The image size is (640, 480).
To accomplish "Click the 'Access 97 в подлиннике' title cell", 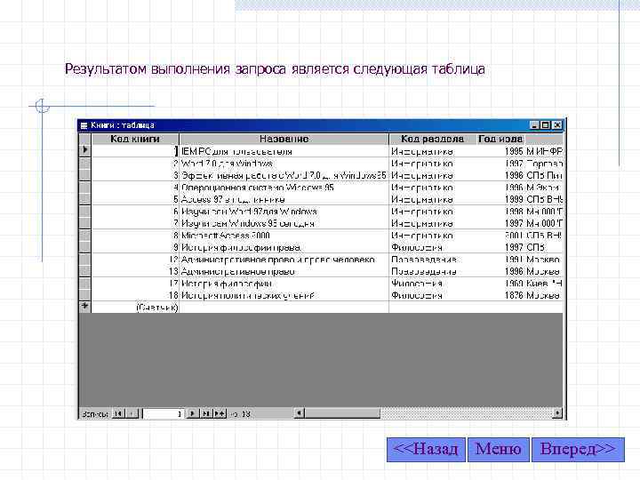I will coord(284,200).
